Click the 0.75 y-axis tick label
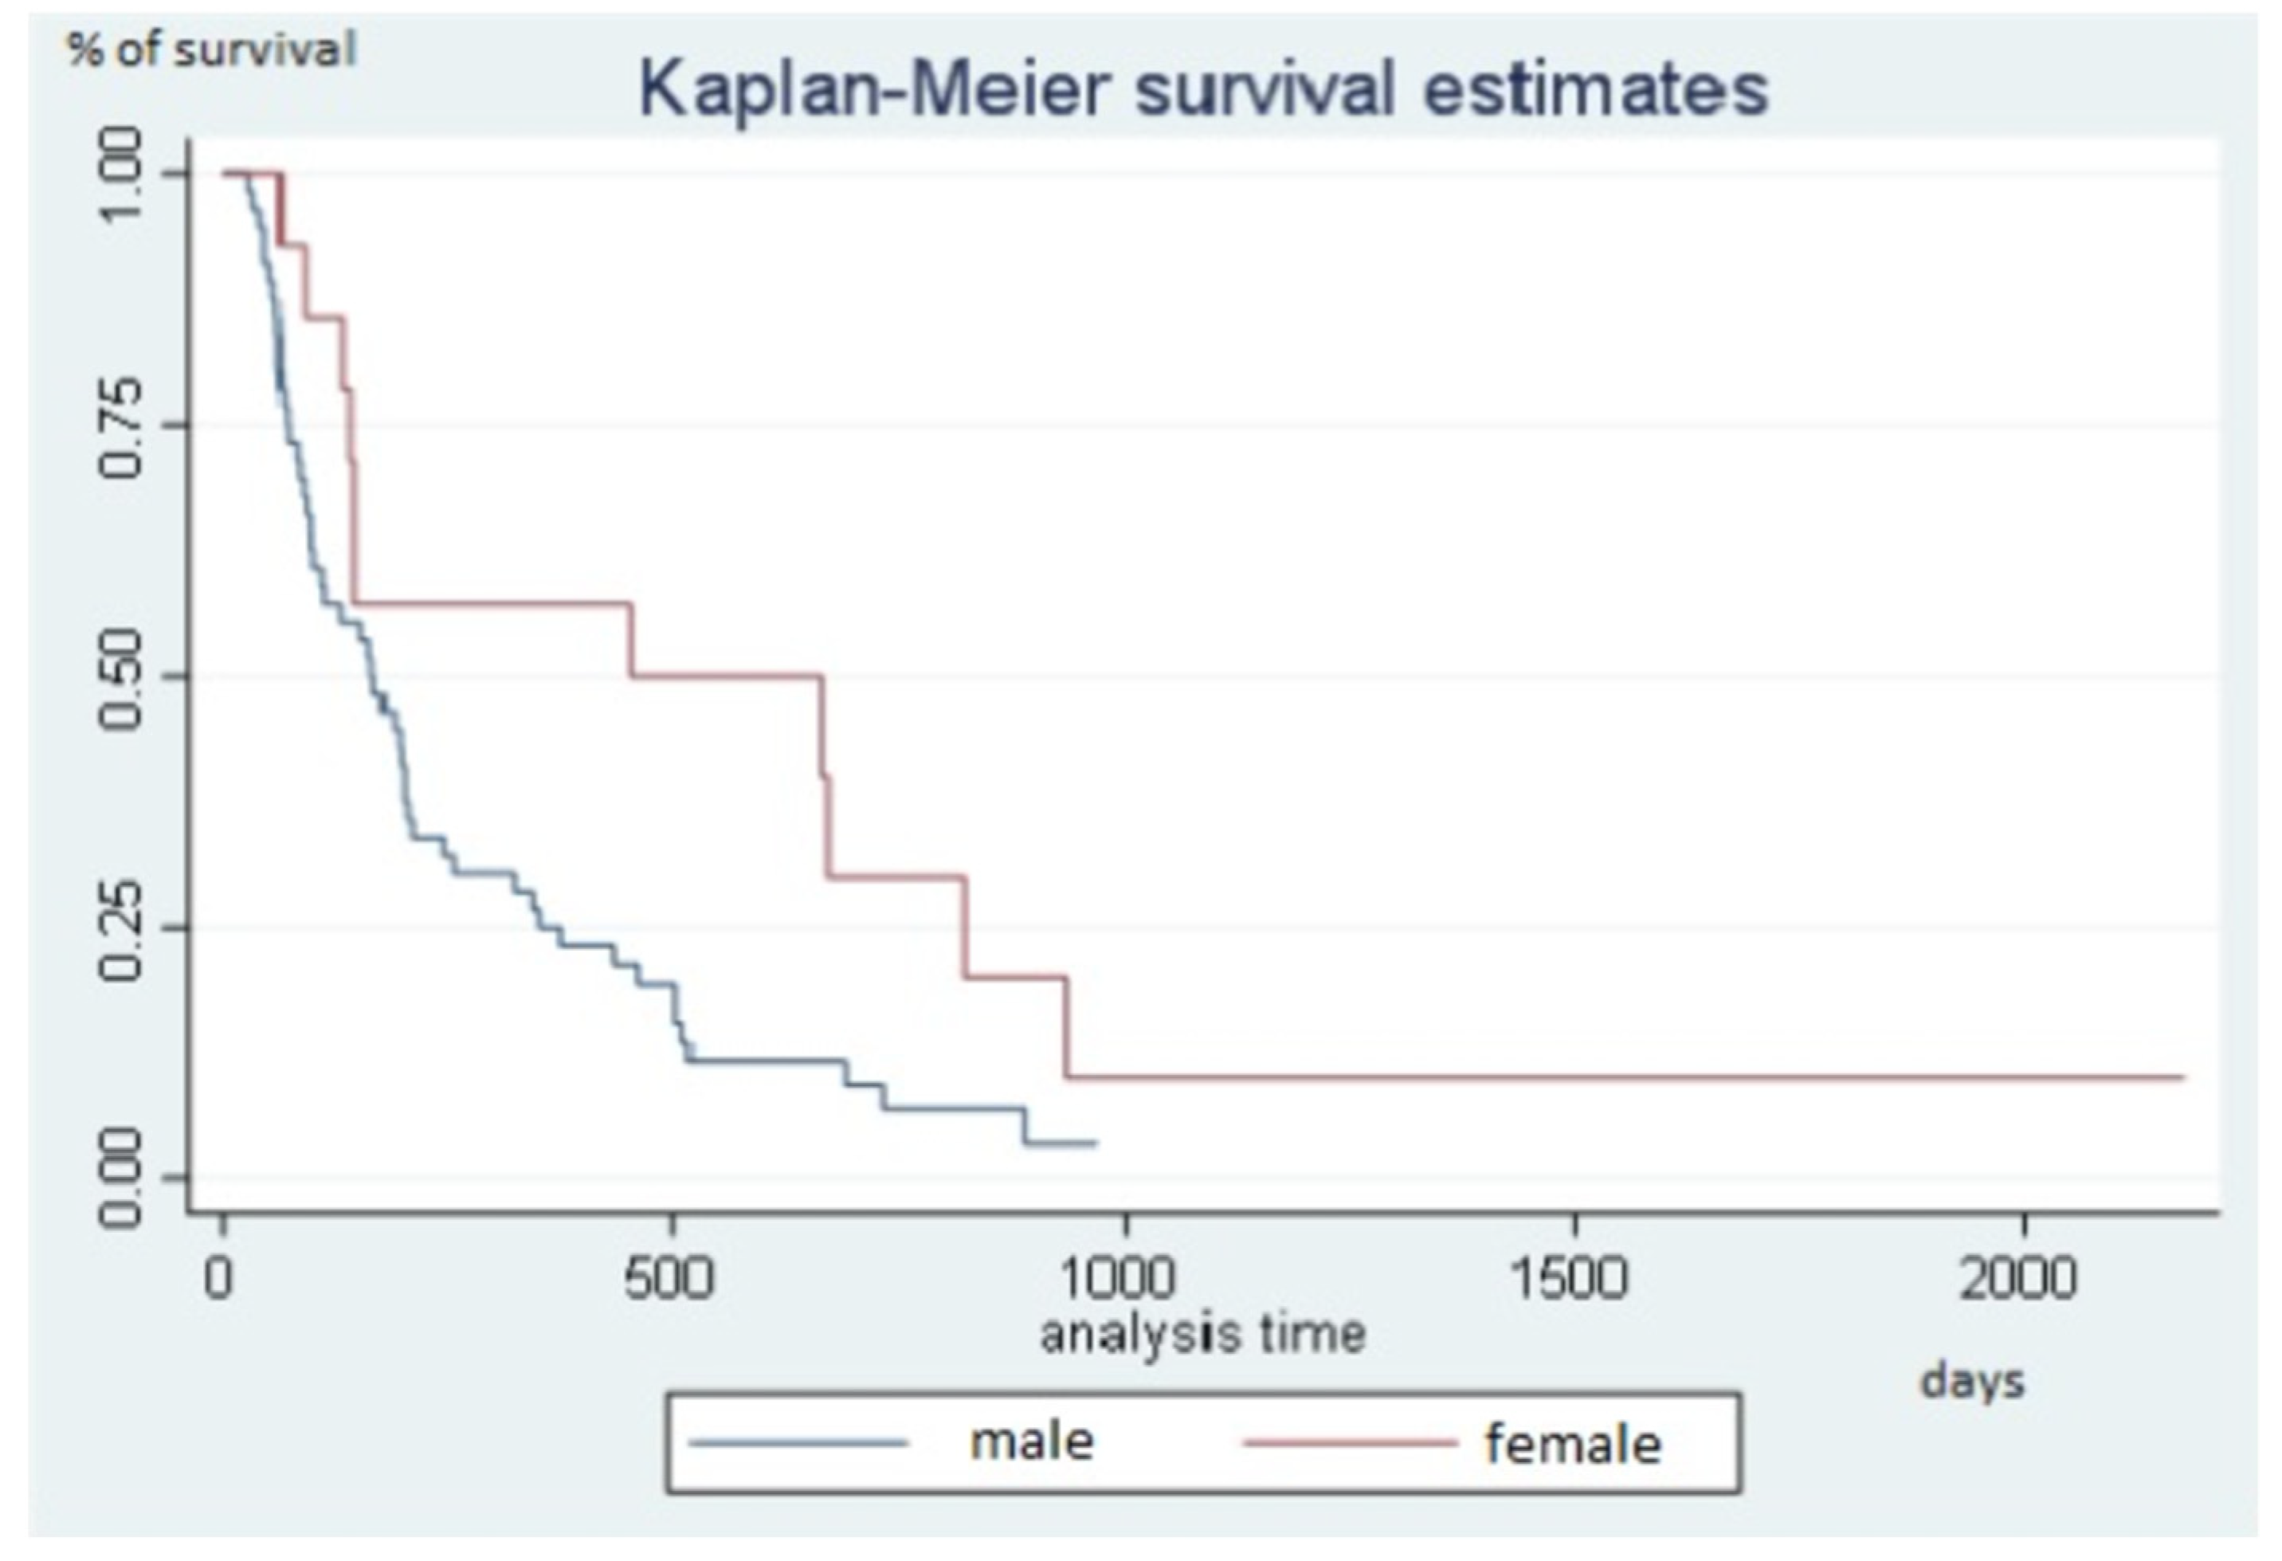 (122, 426)
